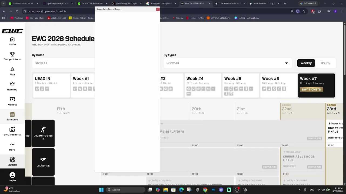Open a new browser tab
The image size is (346, 194).
[285, 4]
